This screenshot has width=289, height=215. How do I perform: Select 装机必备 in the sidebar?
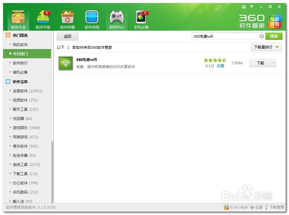tap(27, 72)
